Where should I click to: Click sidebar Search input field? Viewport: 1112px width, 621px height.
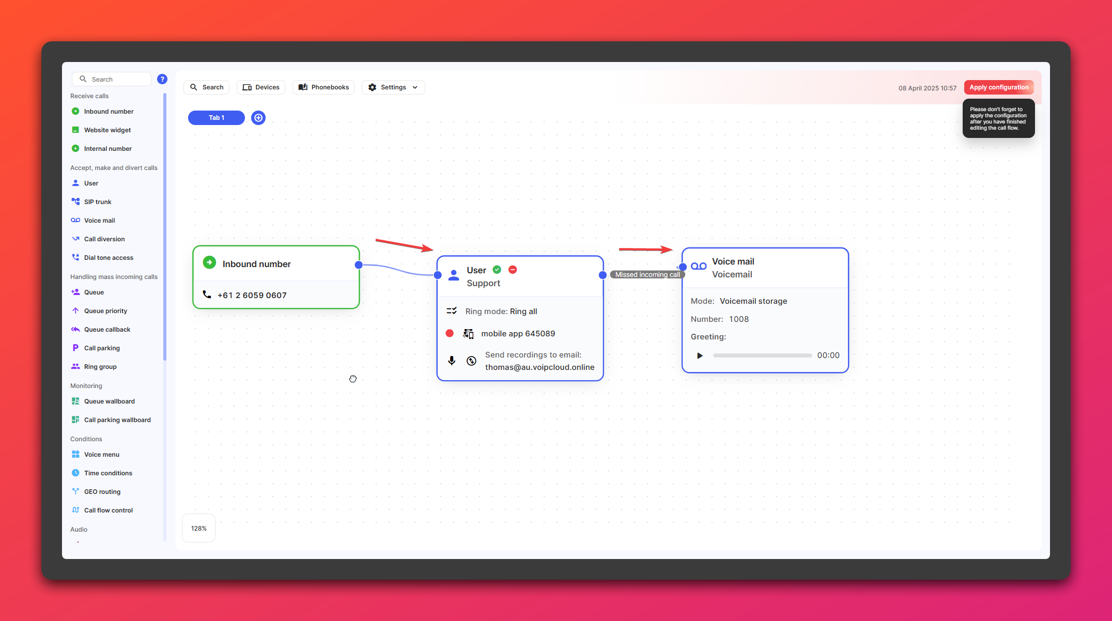pos(112,79)
